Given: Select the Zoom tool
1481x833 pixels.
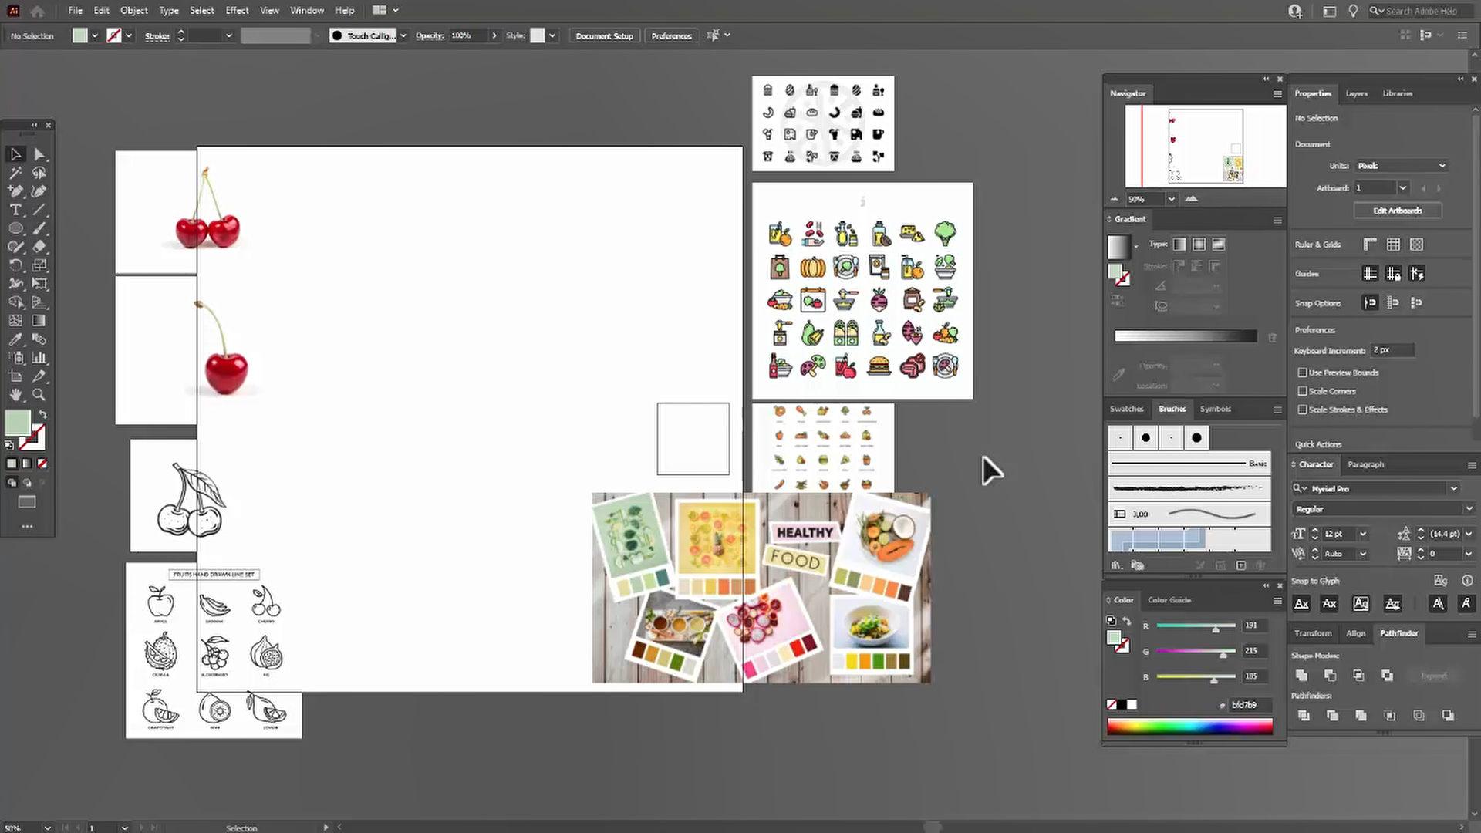Looking at the screenshot, I should [x=39, y=395].
